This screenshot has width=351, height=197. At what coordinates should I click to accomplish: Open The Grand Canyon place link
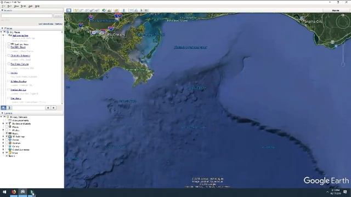click(20, 64)
